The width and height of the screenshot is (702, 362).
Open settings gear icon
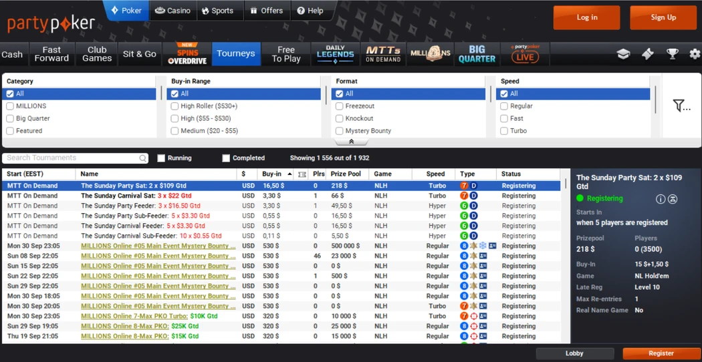695,54
